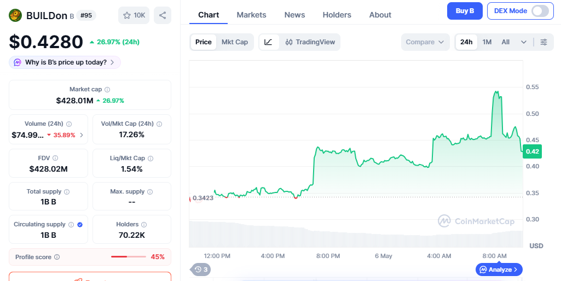Click Profile score info icon
Screen dimensions: 561x281
(x=57, y=257)
